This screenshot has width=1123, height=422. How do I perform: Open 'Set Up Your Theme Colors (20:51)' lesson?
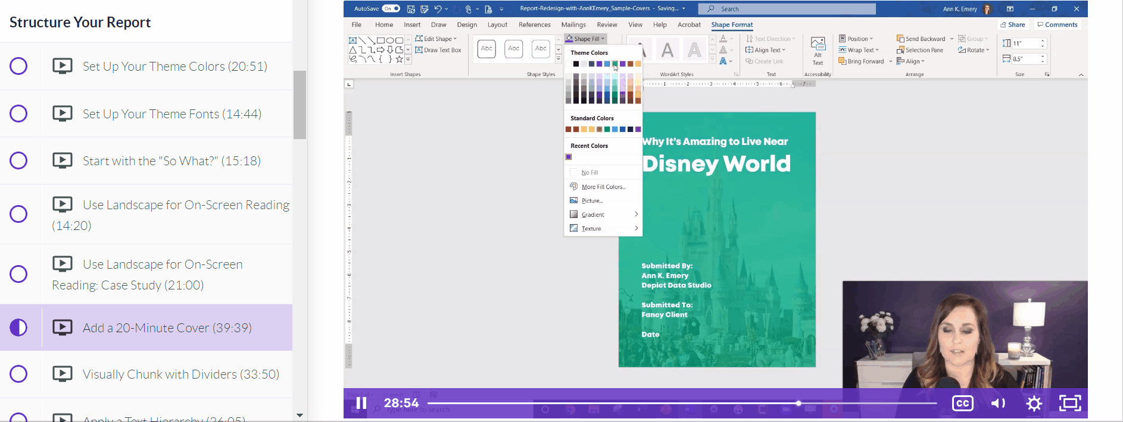(x=175, y=66)
